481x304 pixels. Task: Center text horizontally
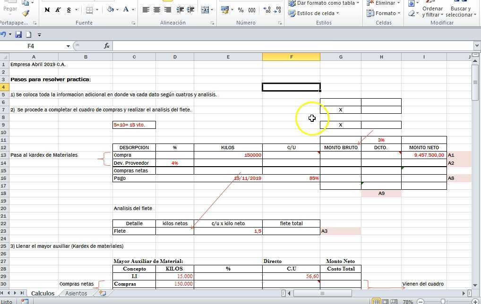157,10
